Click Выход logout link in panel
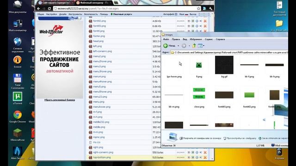The height and width of the screenshot is (166, 296). tap(193, 14)
